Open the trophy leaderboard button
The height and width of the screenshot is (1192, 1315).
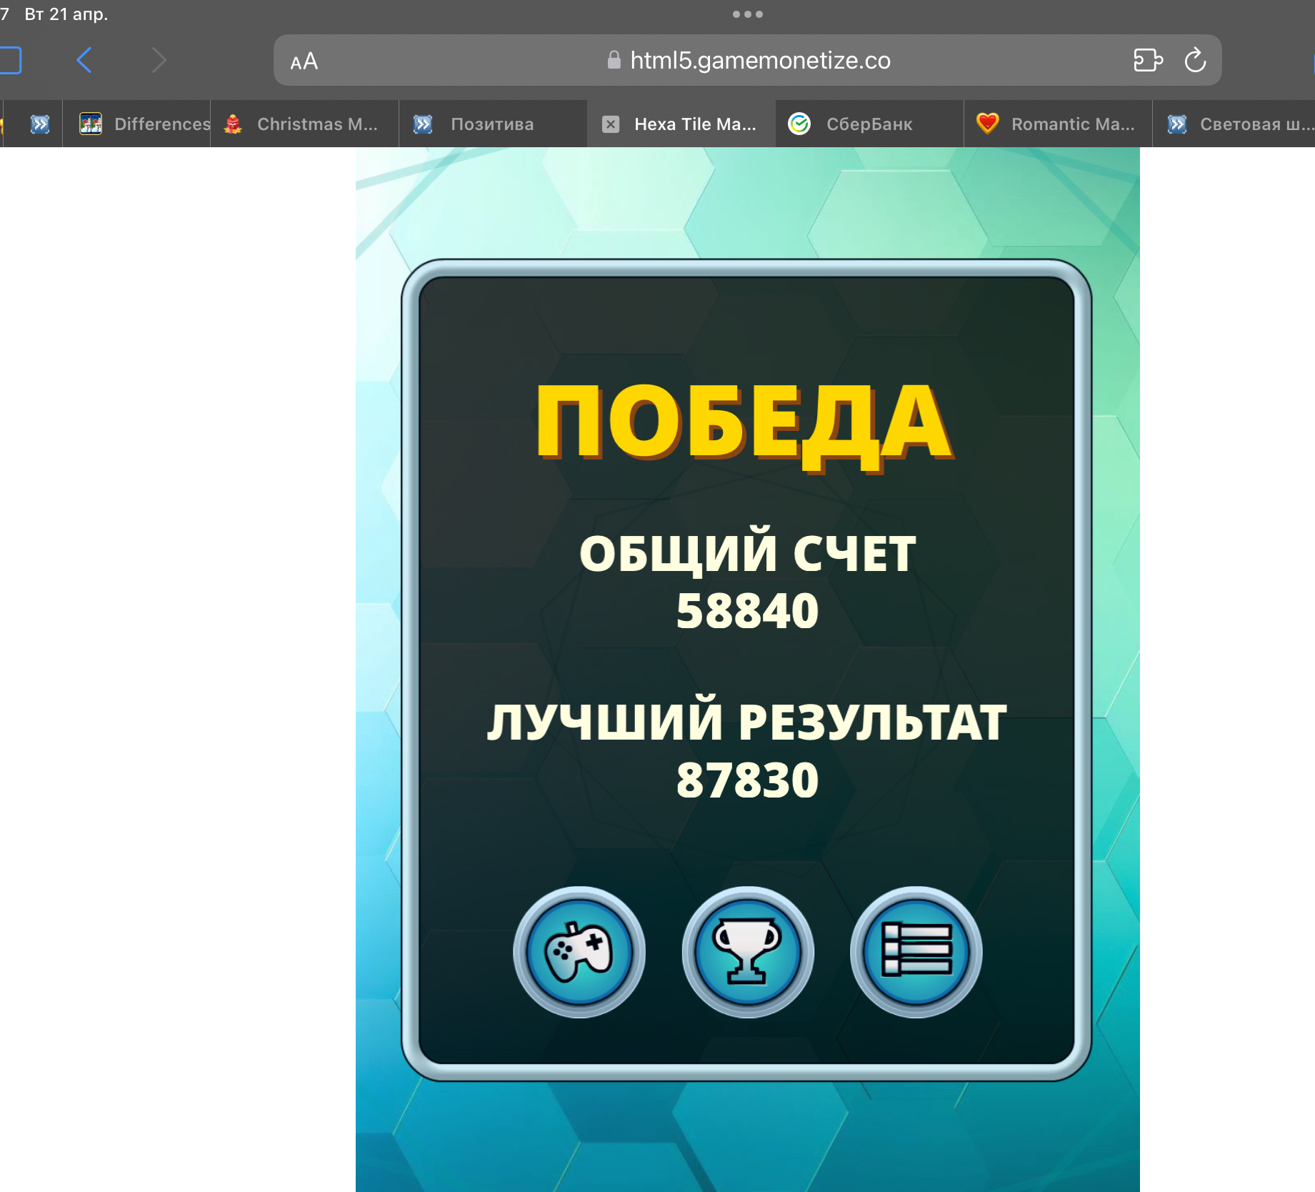[x=747, y=953]
